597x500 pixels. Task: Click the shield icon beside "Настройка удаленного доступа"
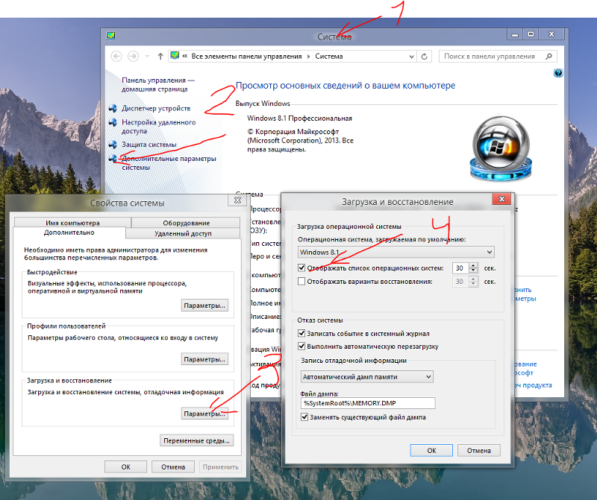[113, 122]
